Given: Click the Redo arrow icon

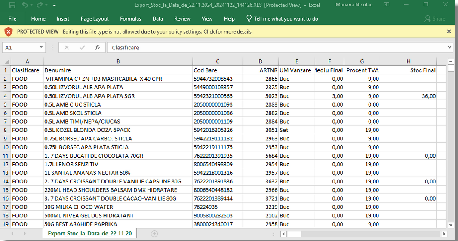Looking at the screenshot, I should click(40, 5).
